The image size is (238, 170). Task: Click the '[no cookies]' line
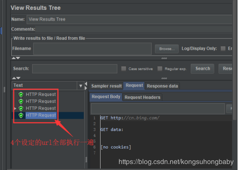coord(116,147)
